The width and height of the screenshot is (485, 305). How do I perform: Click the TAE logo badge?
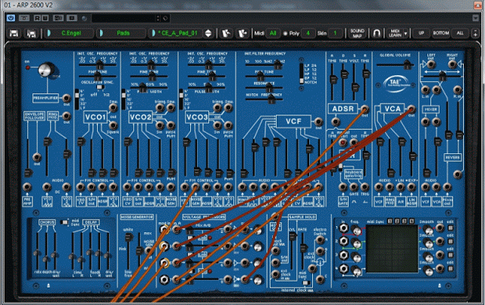pyautogui.click(x=396, y=83)
